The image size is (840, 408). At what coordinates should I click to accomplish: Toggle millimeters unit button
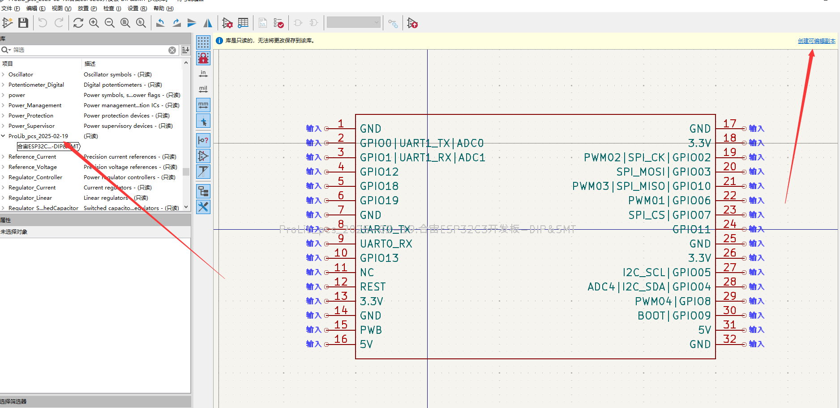coord(203,105)
